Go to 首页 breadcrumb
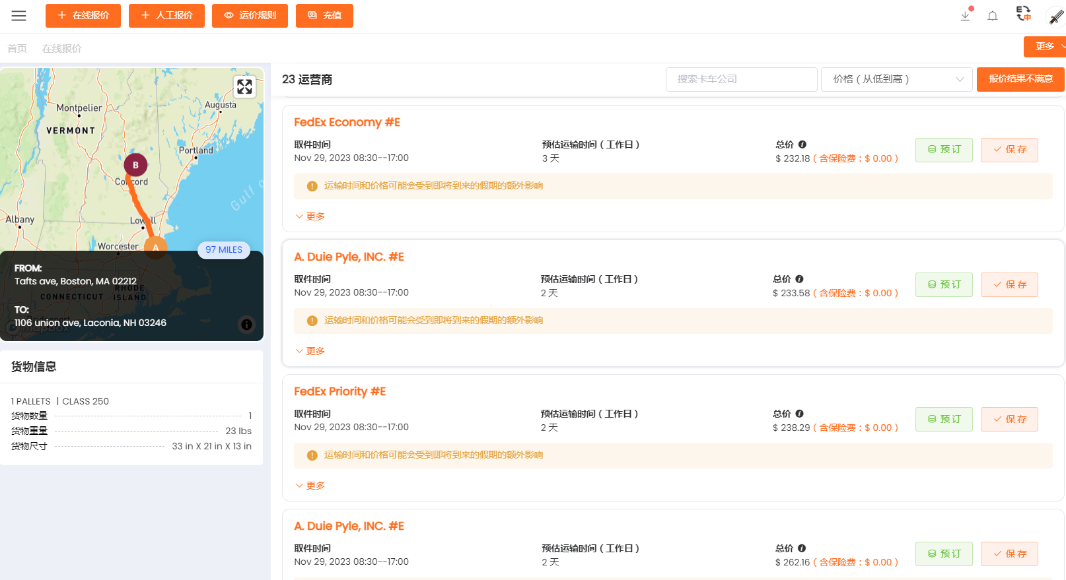 click(17, 49)
